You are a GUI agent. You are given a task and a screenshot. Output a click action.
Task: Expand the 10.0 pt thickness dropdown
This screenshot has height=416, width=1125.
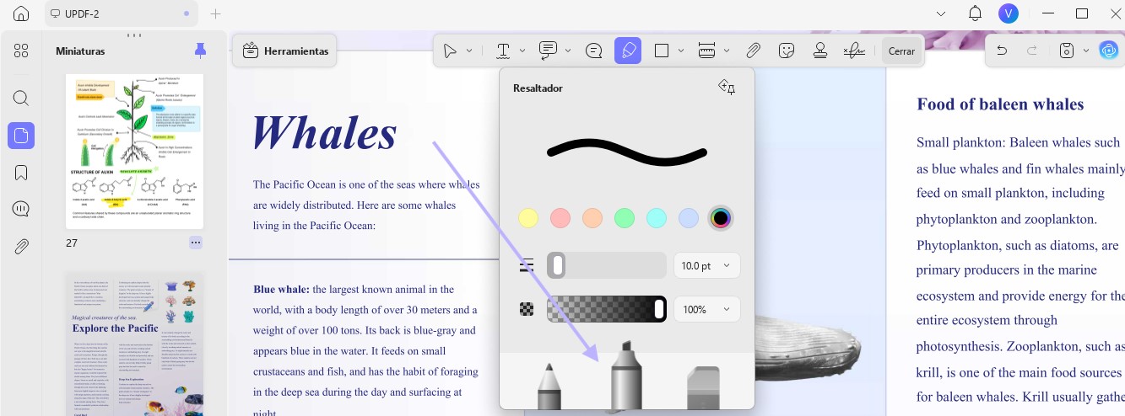pos(707,265)
